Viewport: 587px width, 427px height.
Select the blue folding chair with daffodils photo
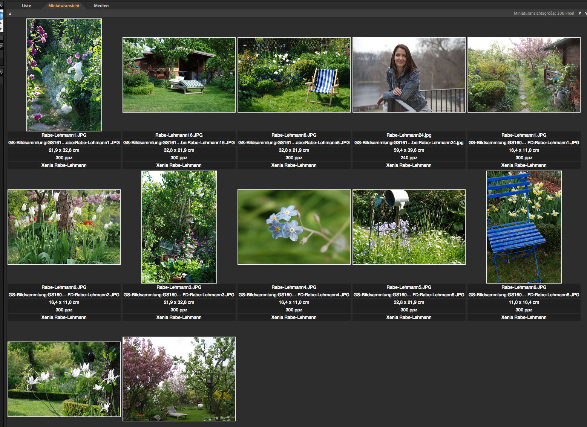pos(524,227)
